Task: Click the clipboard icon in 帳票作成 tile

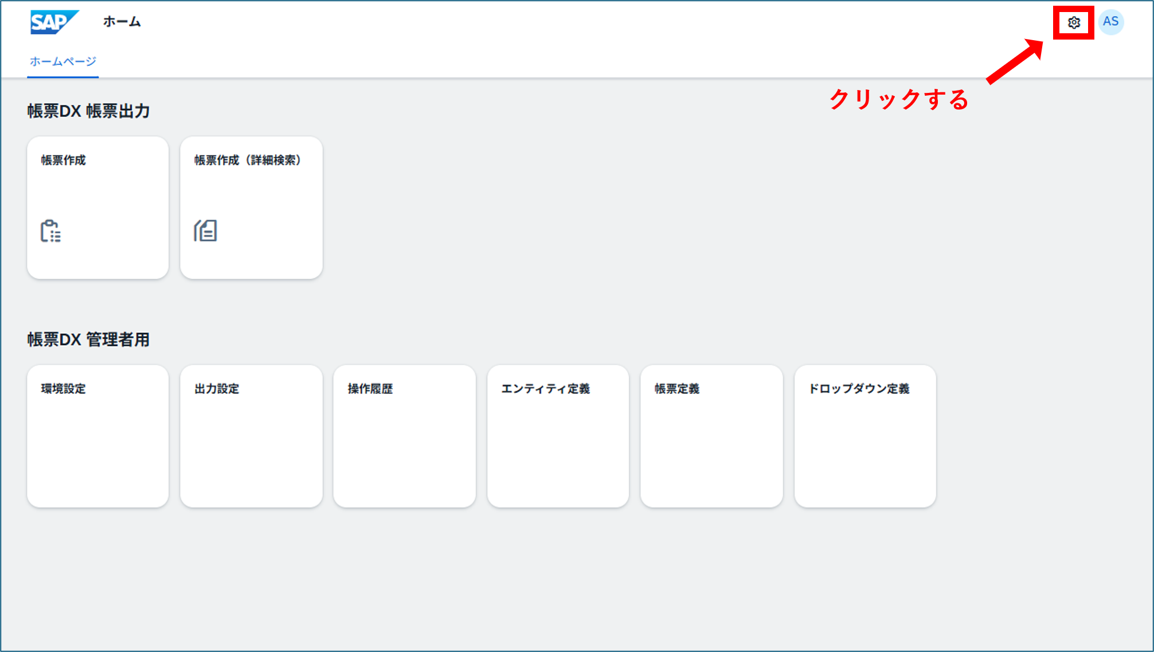Action: tap(50, 231)
